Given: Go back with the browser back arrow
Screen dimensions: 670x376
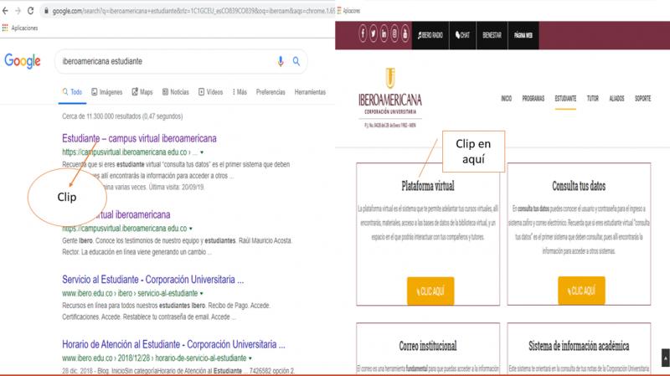Looking at the screenshot, I should coord(5,11).
